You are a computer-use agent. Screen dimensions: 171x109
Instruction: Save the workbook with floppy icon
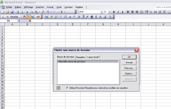12,12
